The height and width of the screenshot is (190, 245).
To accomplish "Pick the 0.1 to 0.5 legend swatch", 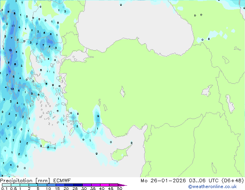I will coord(7,185).
